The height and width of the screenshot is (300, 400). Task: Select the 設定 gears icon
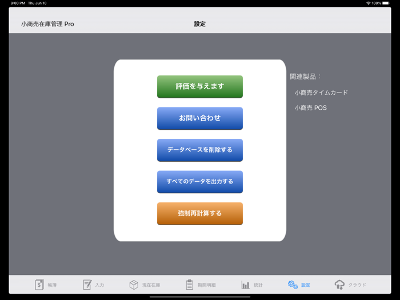click(x=293, y=285)
